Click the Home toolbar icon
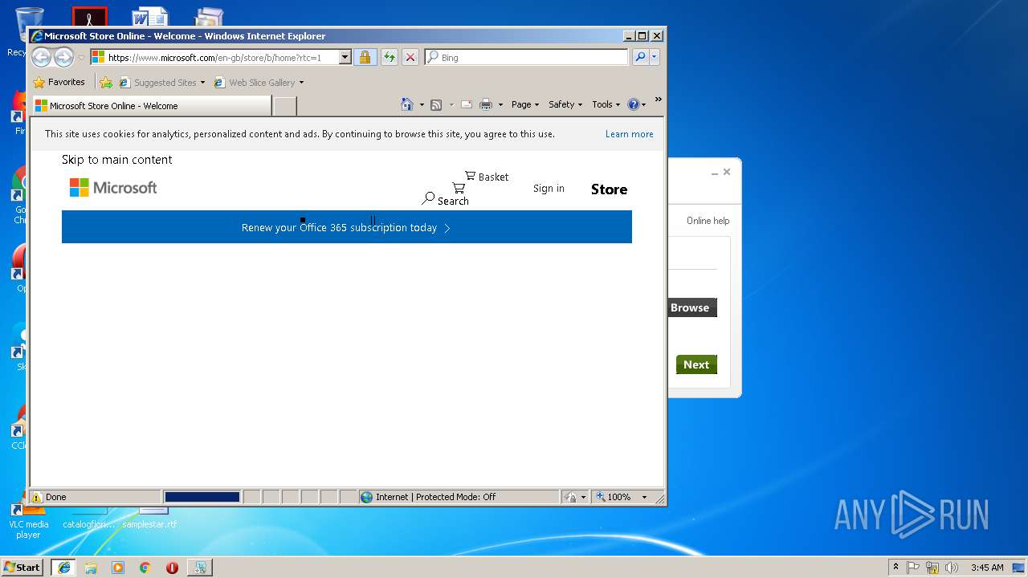 tap(407, 104)
